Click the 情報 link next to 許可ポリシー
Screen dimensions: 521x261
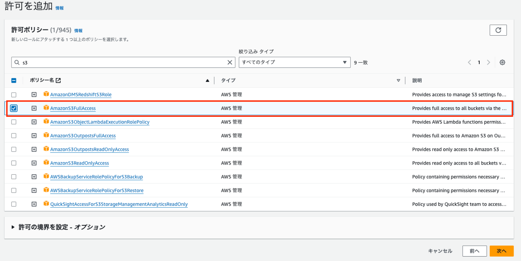(78, 31)
